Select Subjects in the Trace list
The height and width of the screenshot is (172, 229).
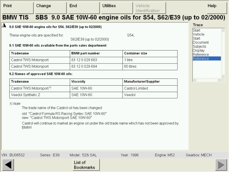(199, 47)
